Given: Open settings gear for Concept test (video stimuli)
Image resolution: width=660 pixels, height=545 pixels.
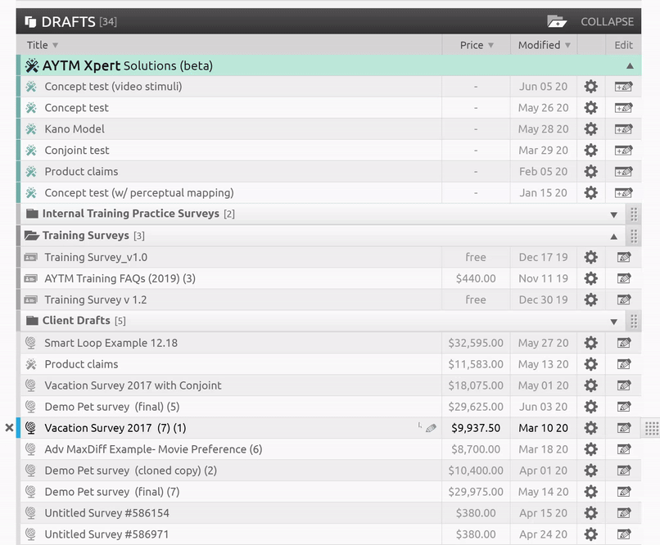Looking at the screenshot, I should click(x=590, y=87).
